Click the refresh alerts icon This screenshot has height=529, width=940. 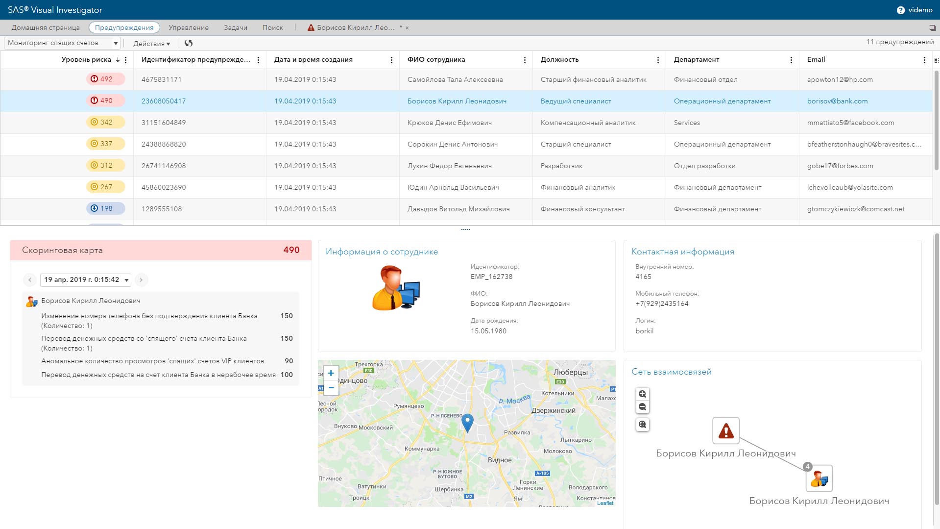coord(189,43)
